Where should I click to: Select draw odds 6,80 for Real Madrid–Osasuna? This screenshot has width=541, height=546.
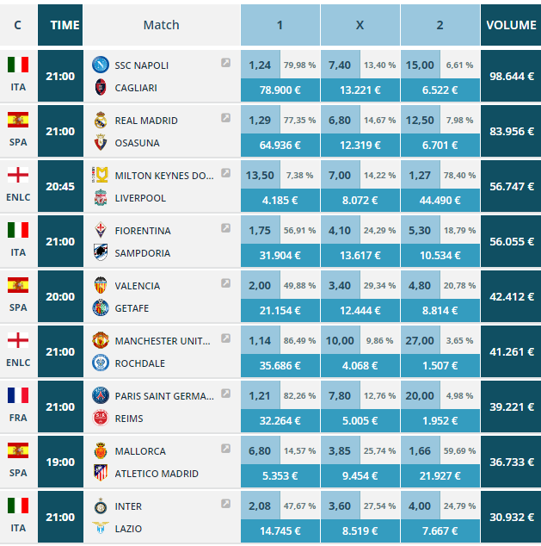[x=339, y=121]
